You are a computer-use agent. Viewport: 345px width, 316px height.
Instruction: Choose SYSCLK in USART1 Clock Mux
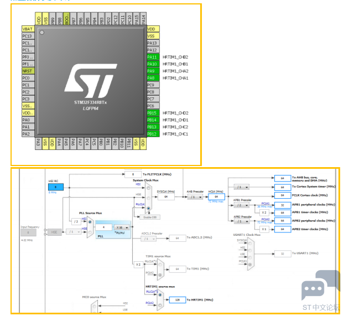tap(250, 244)
